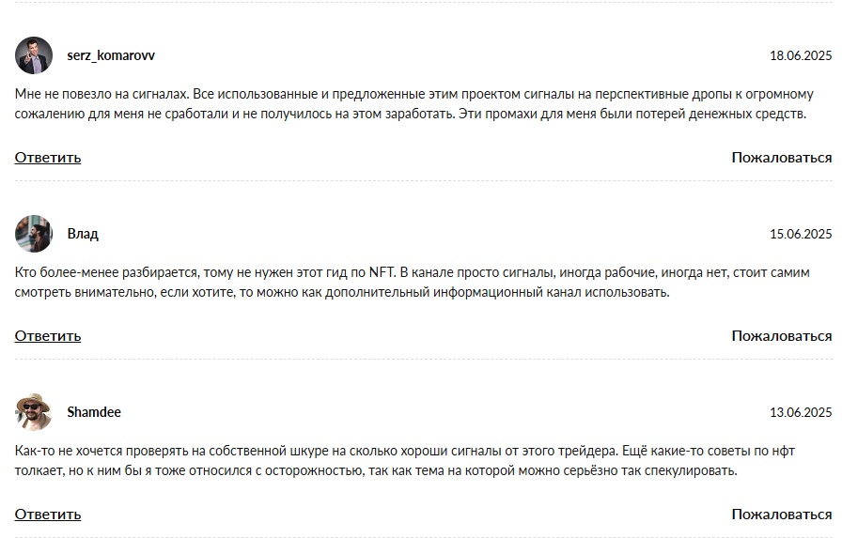Report serz_komarovv's comment with Пожаловаться
Screen dimensions: 842x538
782,158
